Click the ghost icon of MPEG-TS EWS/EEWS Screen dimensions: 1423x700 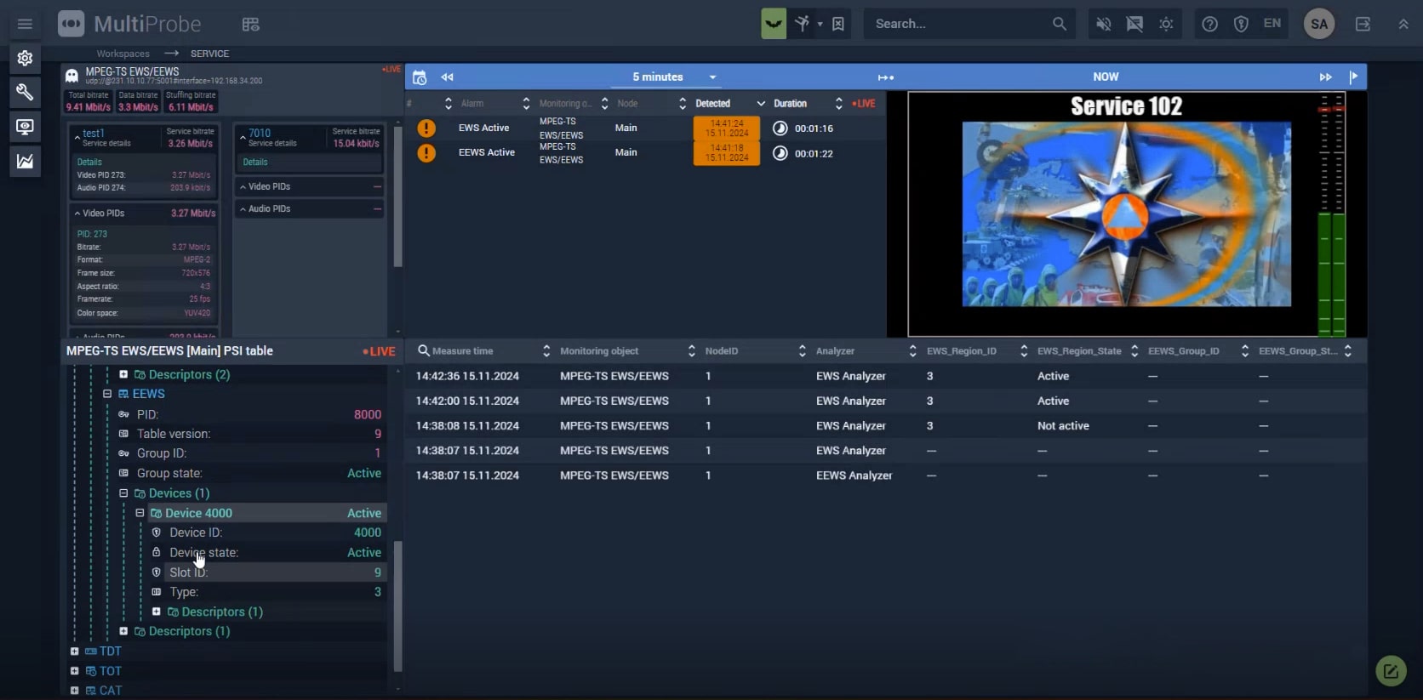[72, 76]
